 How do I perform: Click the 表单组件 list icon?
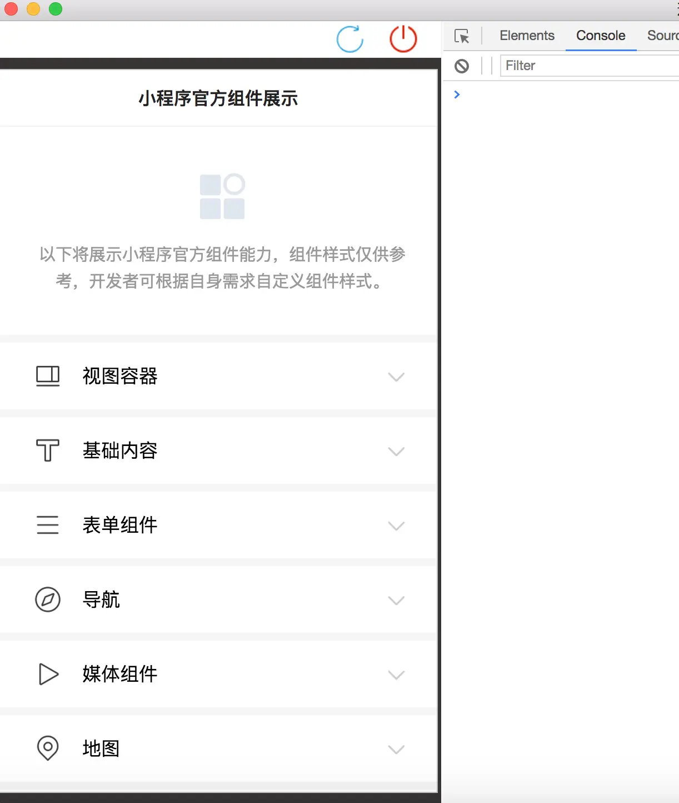[x=48, y=525]
